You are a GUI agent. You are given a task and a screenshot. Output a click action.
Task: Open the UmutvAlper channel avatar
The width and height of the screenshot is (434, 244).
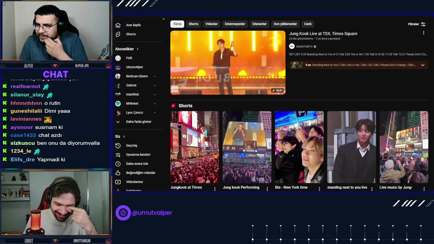118,67
